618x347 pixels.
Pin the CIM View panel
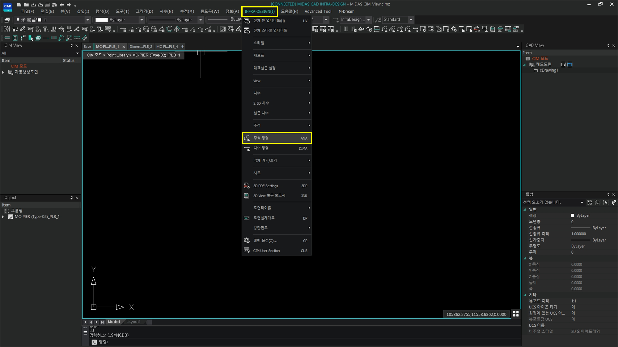point(71,46)
